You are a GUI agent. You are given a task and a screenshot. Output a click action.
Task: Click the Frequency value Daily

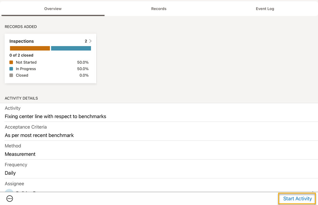[10, 173]
